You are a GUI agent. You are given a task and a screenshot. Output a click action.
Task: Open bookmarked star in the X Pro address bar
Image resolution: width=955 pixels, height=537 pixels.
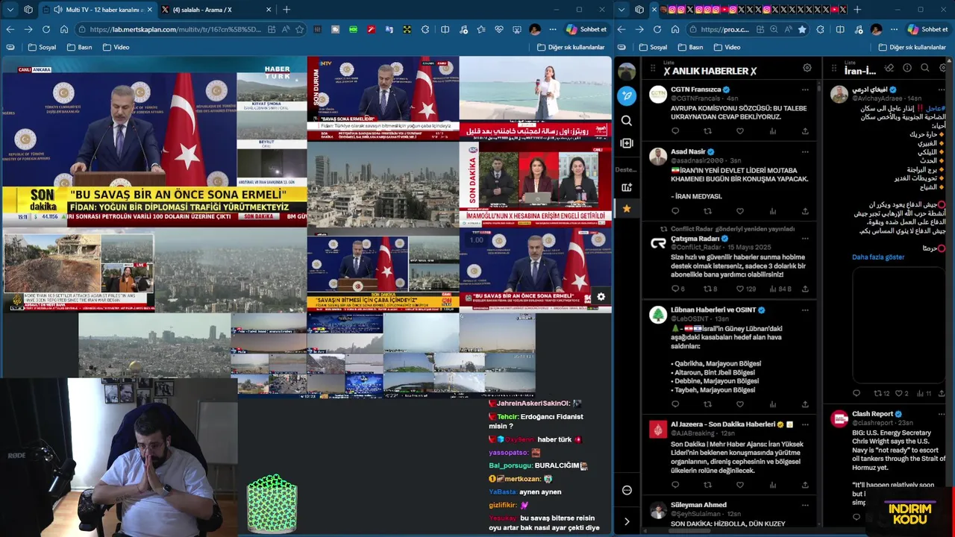coord(802,29)
